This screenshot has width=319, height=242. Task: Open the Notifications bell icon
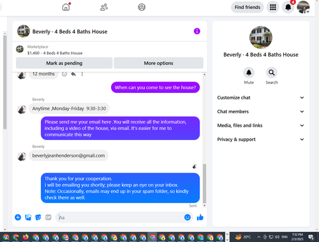288,7
